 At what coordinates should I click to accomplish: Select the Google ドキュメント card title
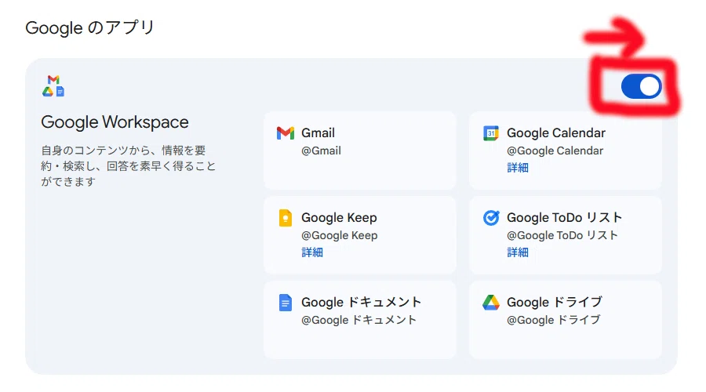point(361,303)
